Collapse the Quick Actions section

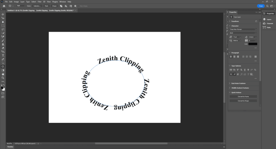(230, 93)
